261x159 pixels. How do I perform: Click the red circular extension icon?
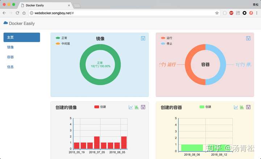click(251, 13)
